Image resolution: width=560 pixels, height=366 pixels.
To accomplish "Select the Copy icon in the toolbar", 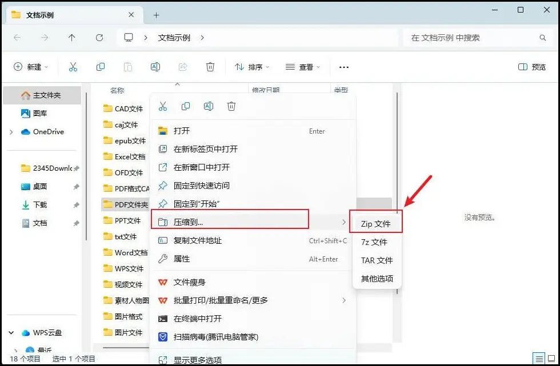I will coord(101,67).
